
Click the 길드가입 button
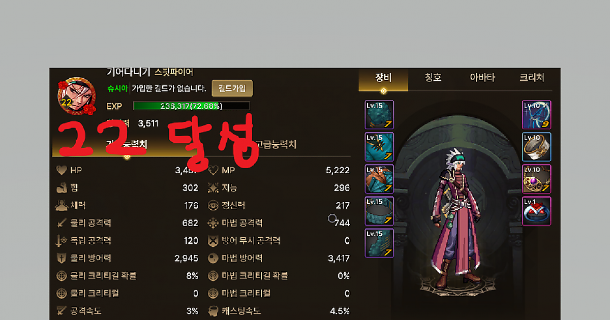(x=232, y=88)
